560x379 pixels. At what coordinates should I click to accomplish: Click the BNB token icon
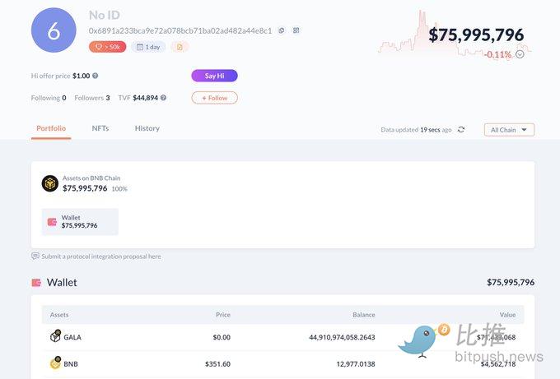[55, 363]
